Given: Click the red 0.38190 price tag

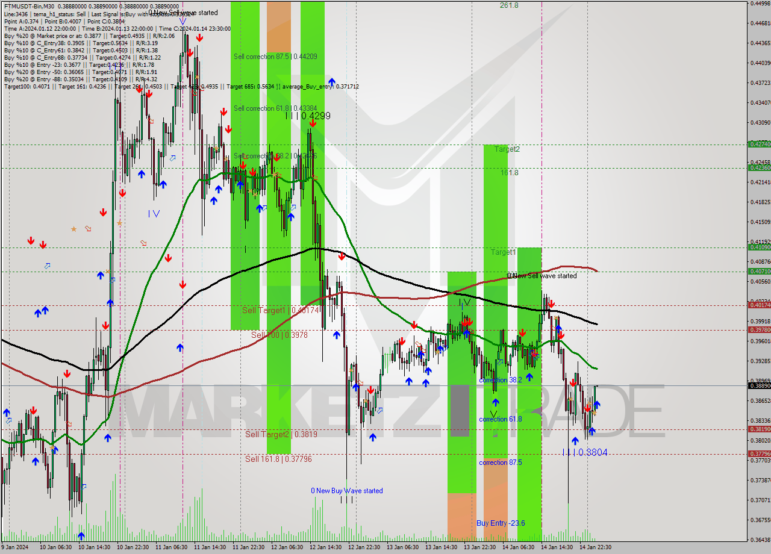Looking at the screenshot, I should tap(758, 429).
